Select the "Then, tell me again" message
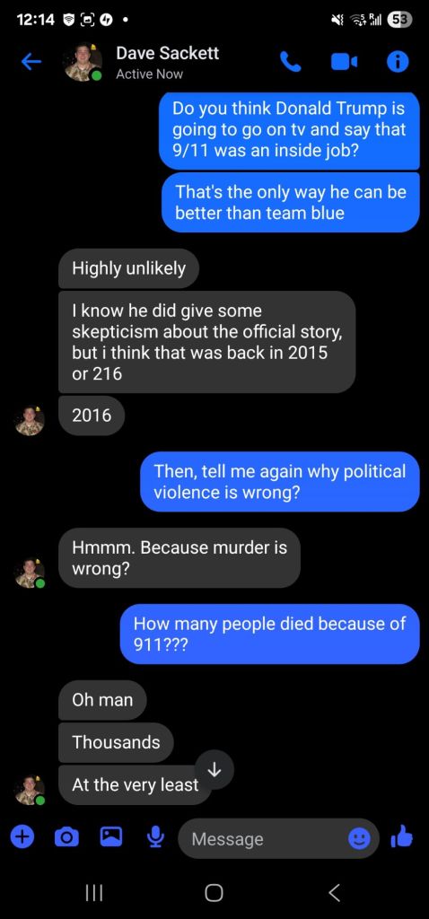 click(279, 481)
